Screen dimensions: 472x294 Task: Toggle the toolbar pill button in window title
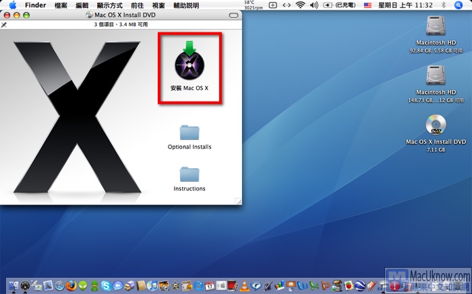tap(233, 15)
